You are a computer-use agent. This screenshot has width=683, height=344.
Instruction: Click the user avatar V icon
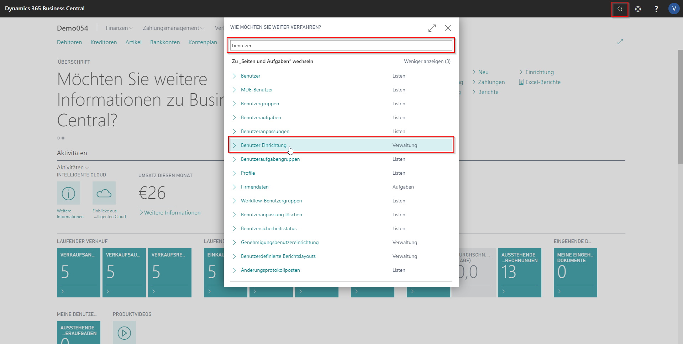click(673, 9)
